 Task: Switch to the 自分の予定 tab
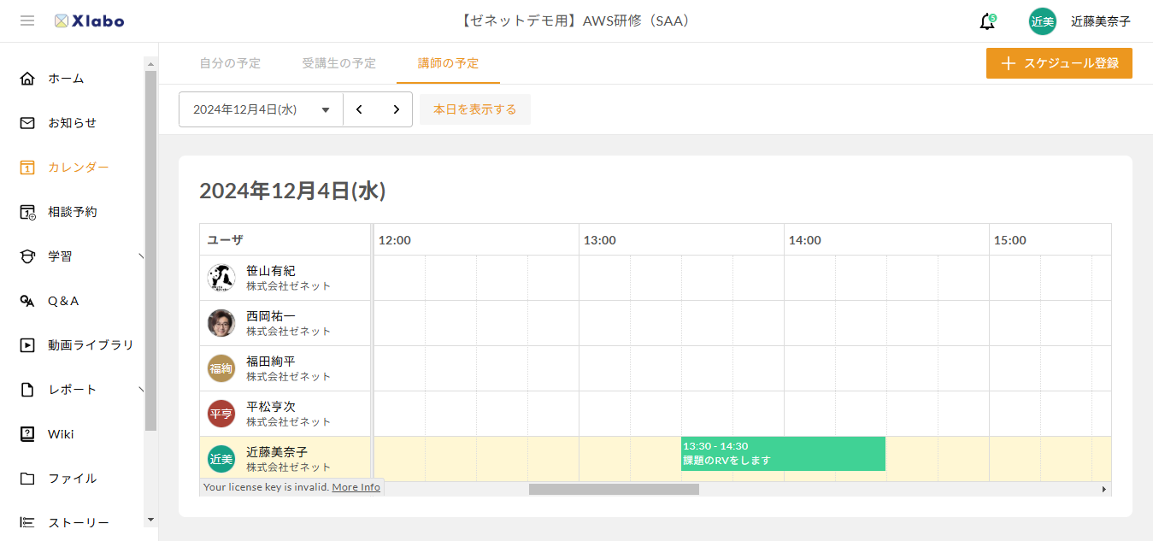pyautogui.click(x=230, y=63)
